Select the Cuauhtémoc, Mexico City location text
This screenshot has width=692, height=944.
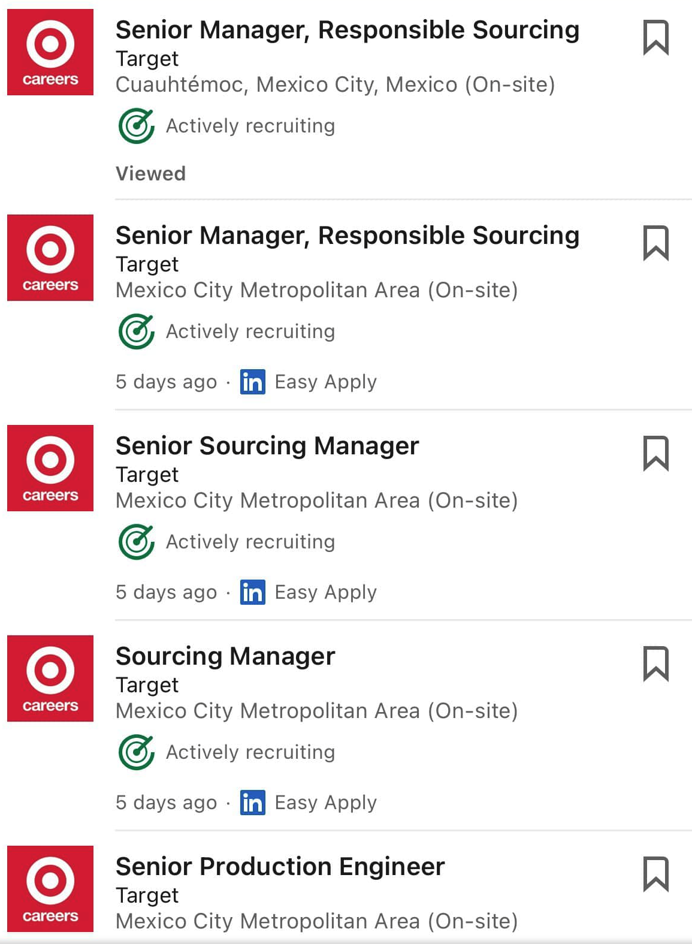pos(335,85)
